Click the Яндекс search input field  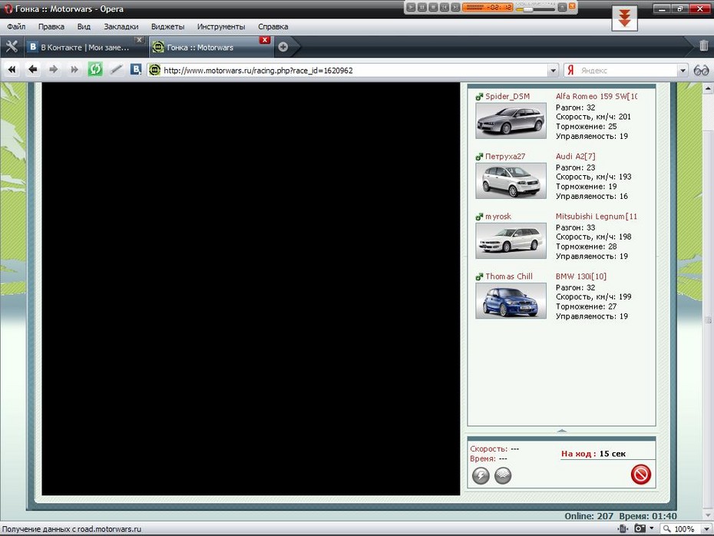pos(627,71)
